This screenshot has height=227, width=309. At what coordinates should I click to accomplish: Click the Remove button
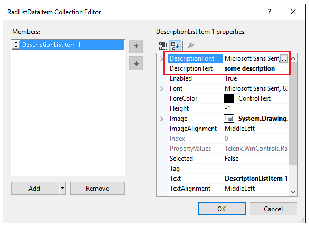(x=98, y=189)
